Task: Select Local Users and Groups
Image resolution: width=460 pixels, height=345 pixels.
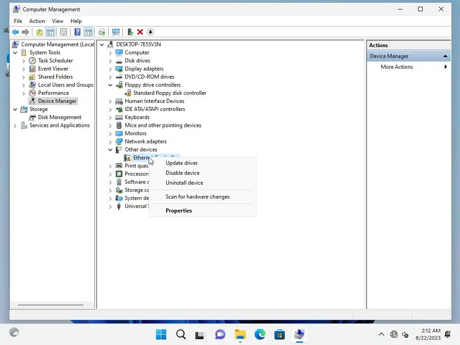Action: 66,85
